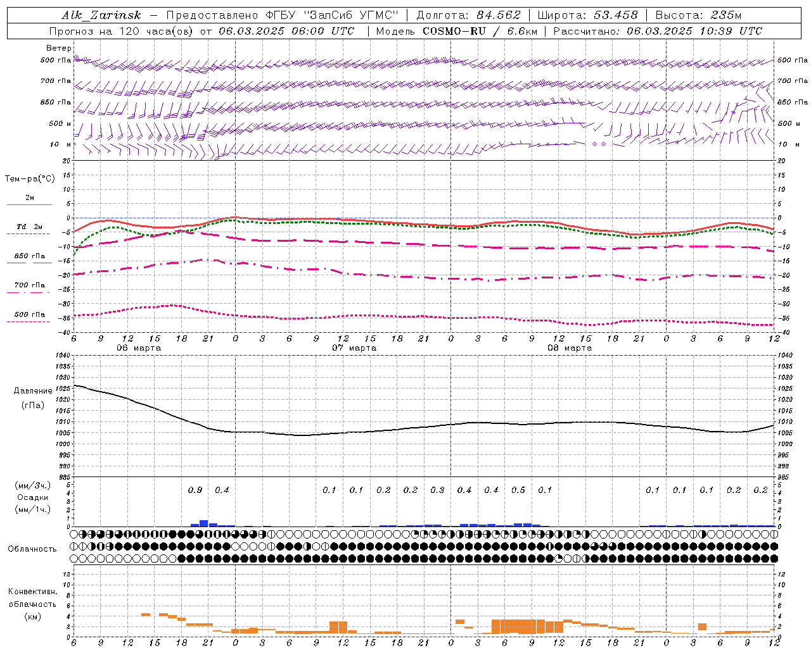Image resolution: width=811 pixels, height=648 pixels.
Task: Click the solid red 2м legend line
Action: tap(29, 204)
